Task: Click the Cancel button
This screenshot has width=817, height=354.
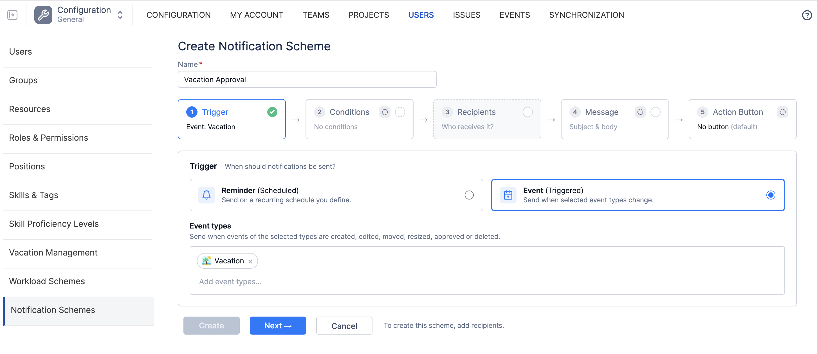Action: [x=344, y=326]
